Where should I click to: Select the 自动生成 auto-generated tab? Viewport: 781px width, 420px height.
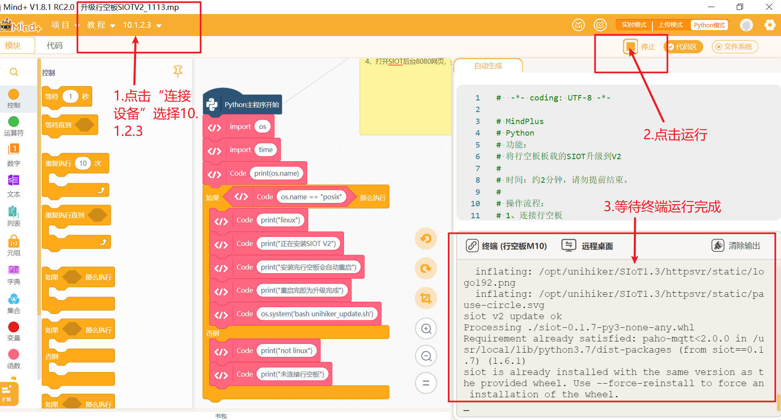[x=488, y=66]
